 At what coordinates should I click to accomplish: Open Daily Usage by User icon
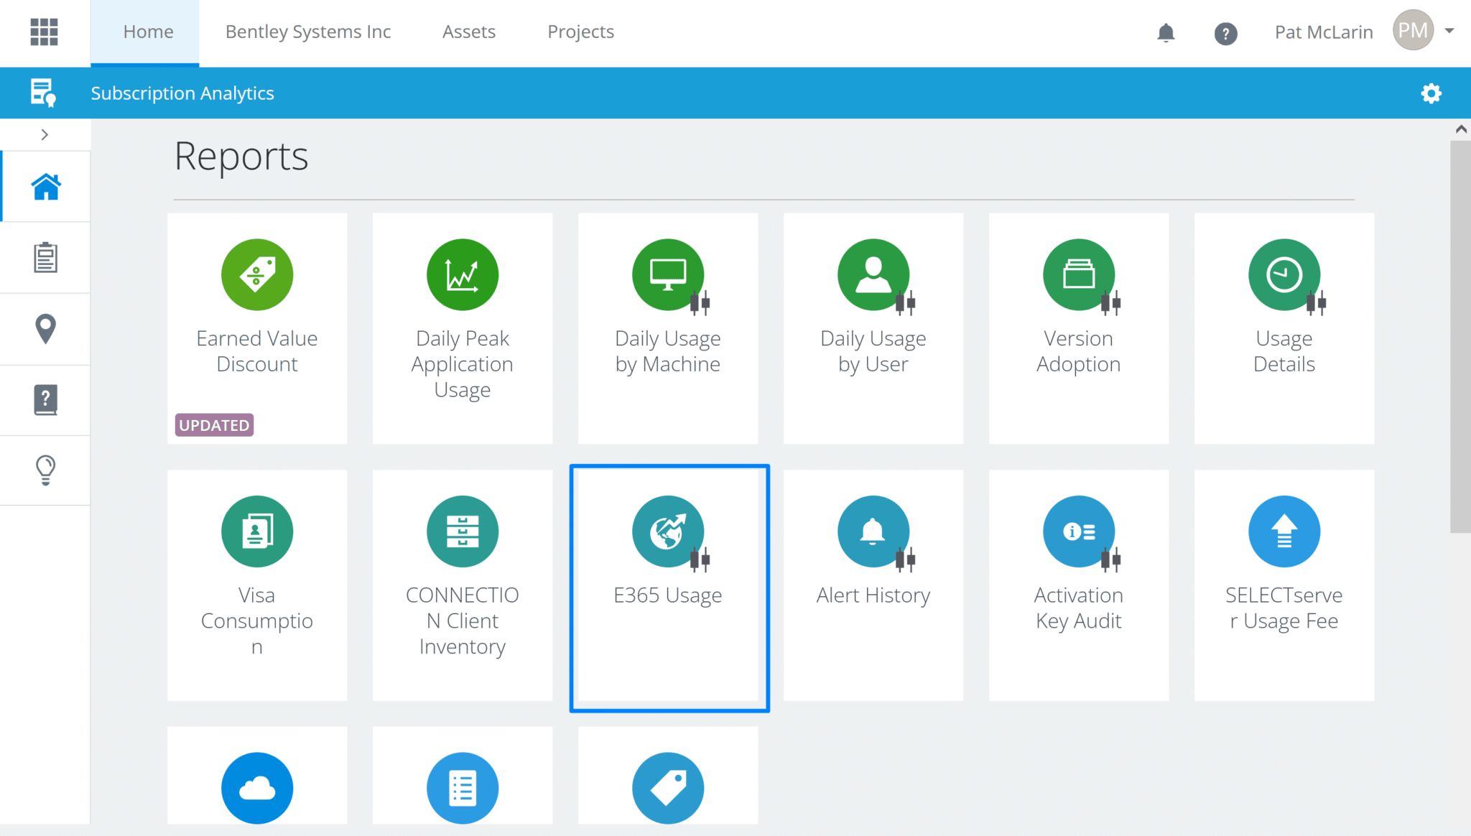click(x=873, y=274)
